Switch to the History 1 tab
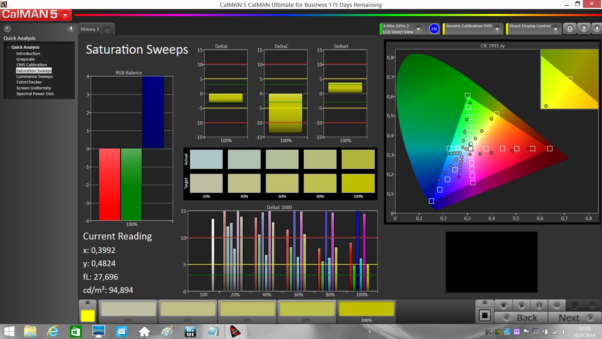602x339 pixels. pos(90,29)
